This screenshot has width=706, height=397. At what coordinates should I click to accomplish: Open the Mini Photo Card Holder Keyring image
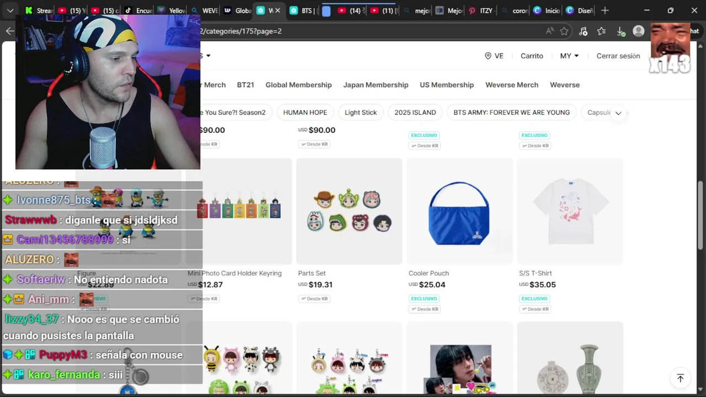point(239,211)
